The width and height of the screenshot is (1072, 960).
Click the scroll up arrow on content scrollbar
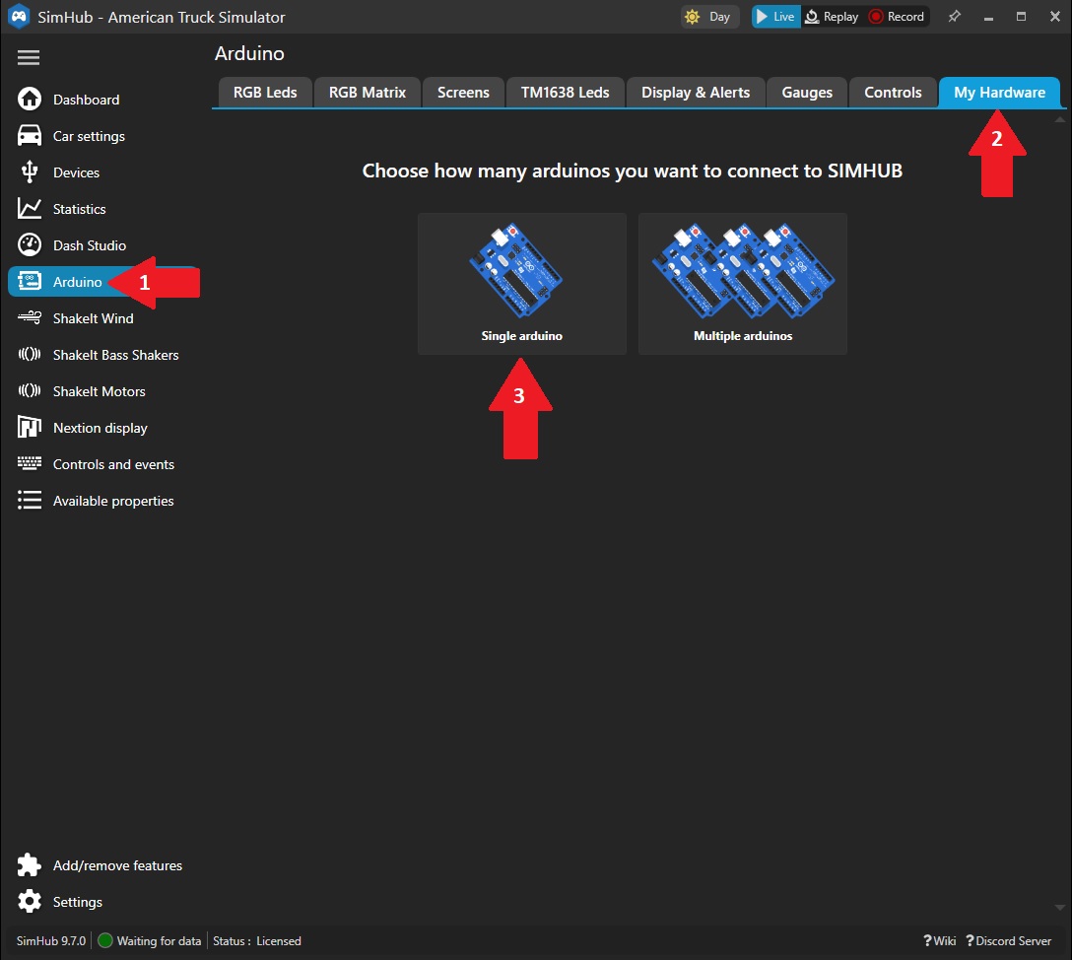click(1060, 119)
